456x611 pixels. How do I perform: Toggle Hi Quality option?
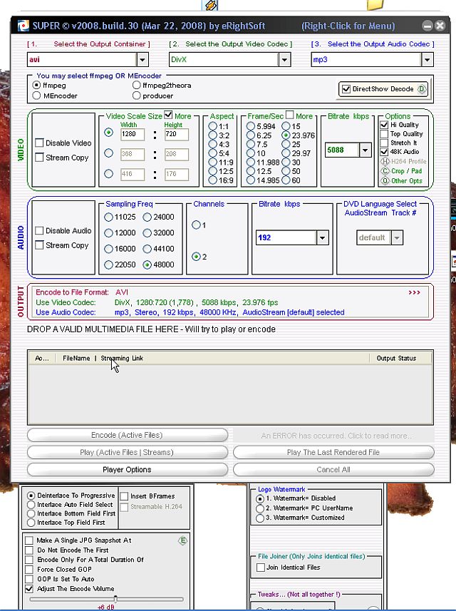[384, 125]
